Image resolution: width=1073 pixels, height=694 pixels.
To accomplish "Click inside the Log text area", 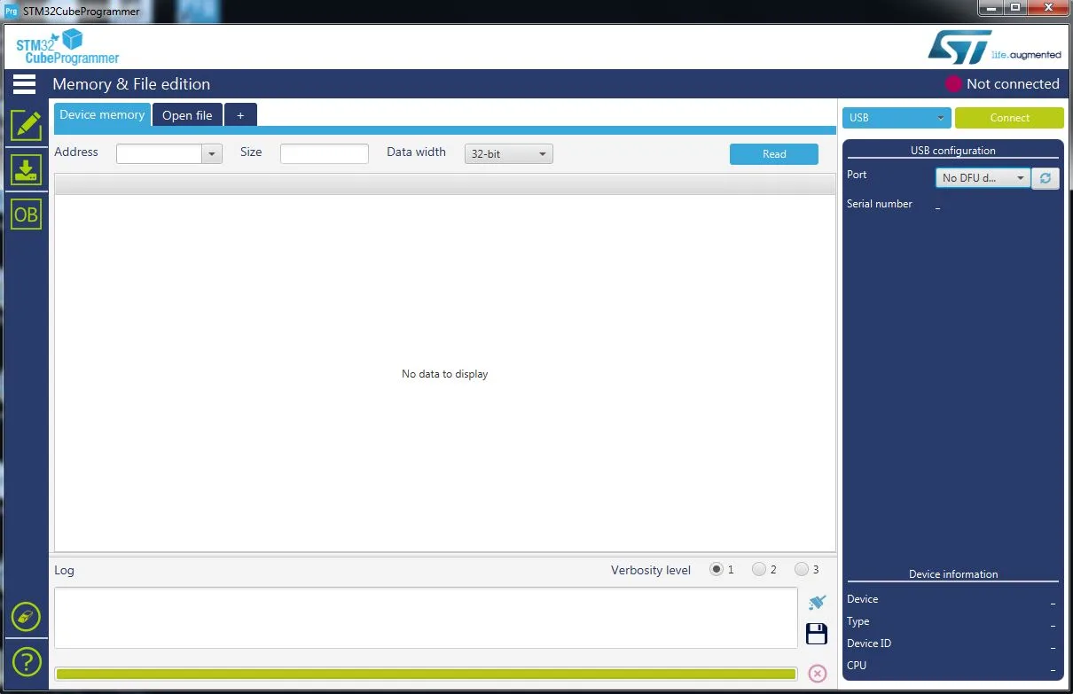I will (426, 618).
